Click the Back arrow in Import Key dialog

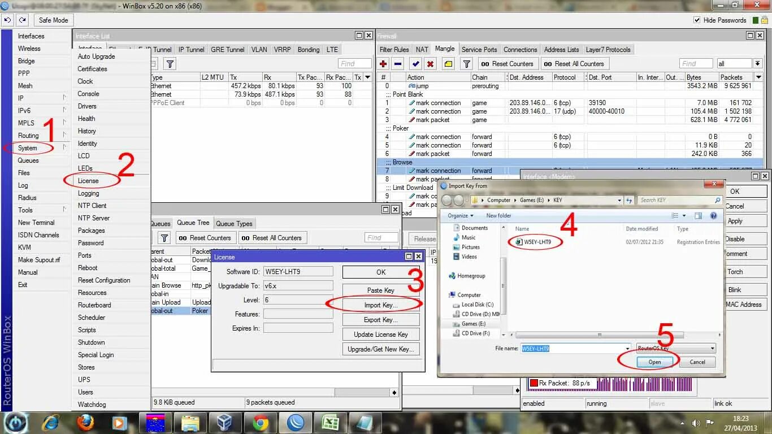(x=447, y=200)
